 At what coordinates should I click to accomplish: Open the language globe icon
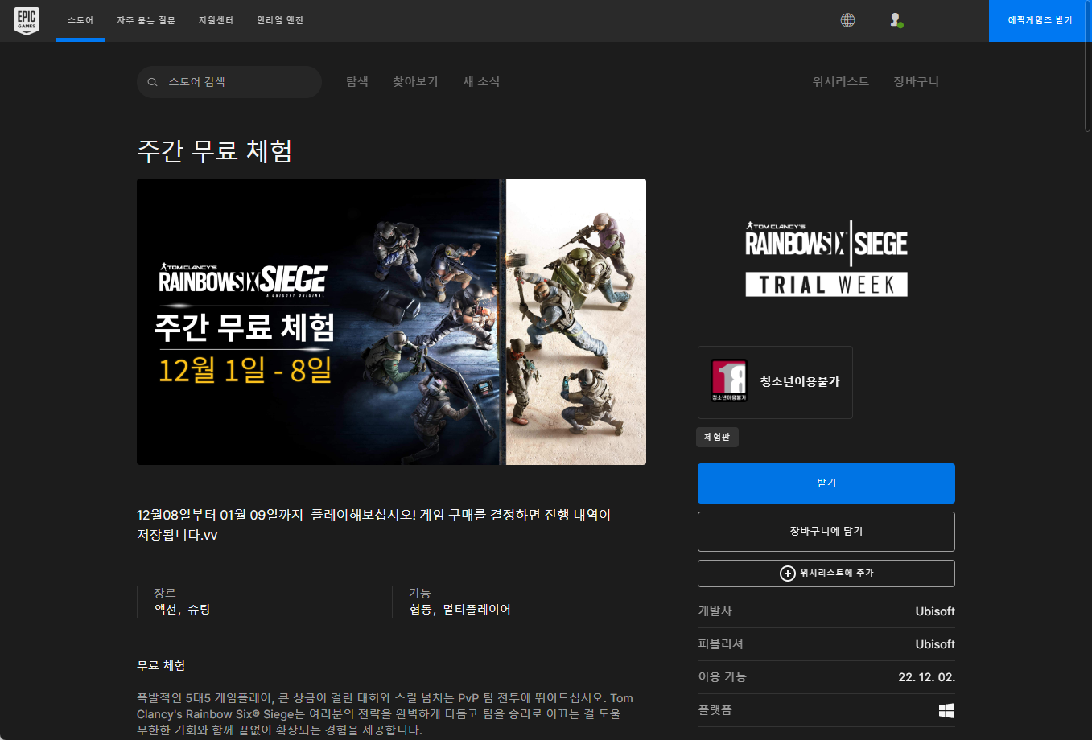[x=847, y=20]
